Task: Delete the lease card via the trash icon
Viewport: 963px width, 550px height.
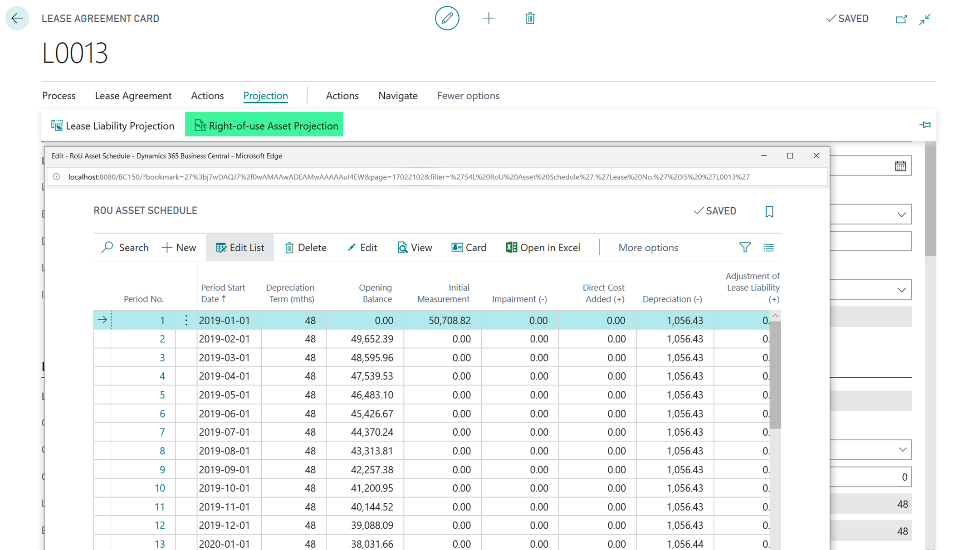Action: click(x=530, y=18)
